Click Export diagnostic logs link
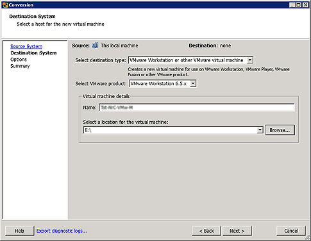The width and height of the screenshot is (311, 241). pos(62,231)
